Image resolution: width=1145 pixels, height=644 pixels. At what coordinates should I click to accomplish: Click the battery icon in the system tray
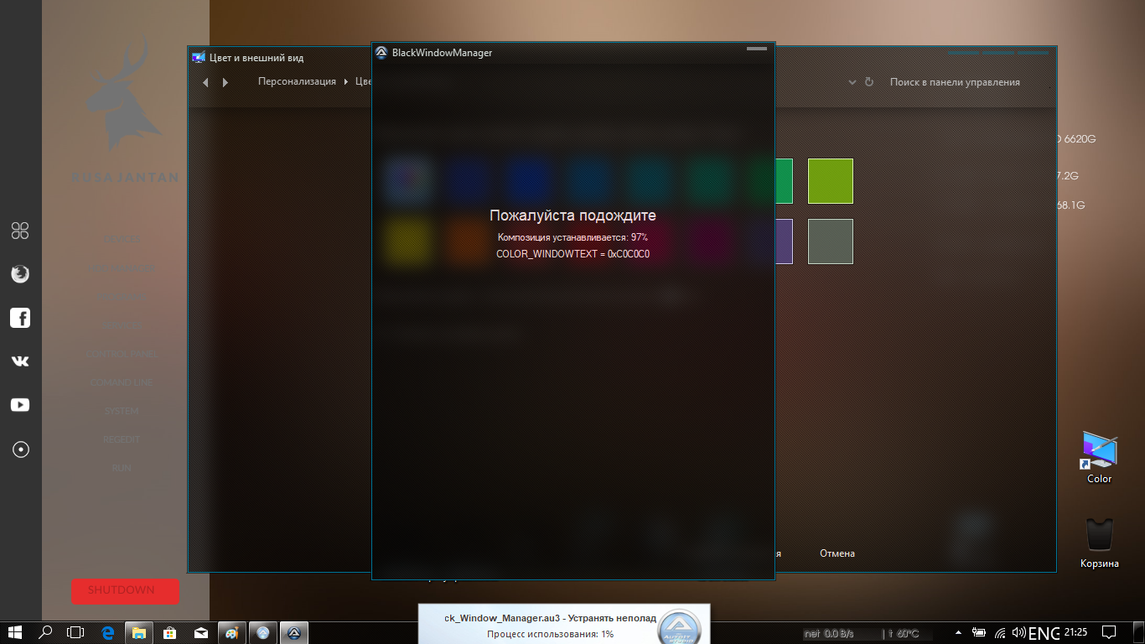click(978, 632)
